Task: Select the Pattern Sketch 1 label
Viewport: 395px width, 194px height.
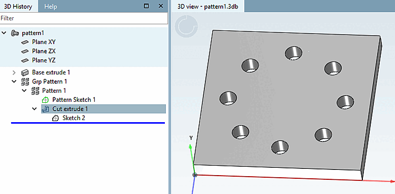Action: point(74,100)
